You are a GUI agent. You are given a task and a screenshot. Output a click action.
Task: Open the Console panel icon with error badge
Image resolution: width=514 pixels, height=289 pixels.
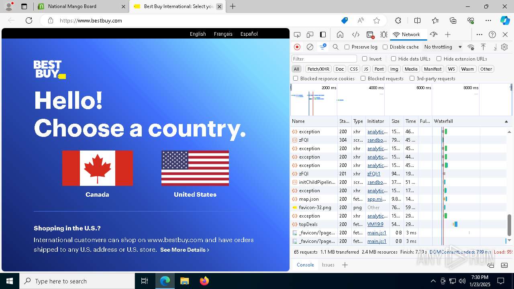pos(370,35)
